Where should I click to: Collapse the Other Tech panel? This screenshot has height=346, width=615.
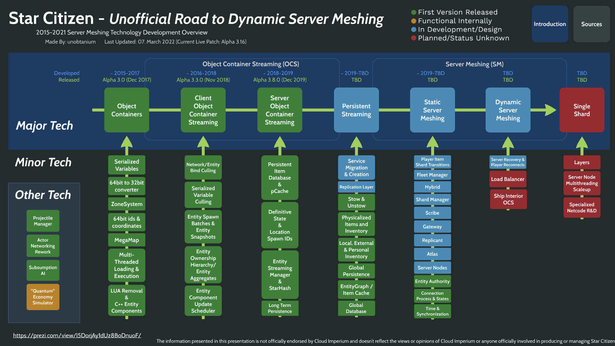click(x=43, y=194)
